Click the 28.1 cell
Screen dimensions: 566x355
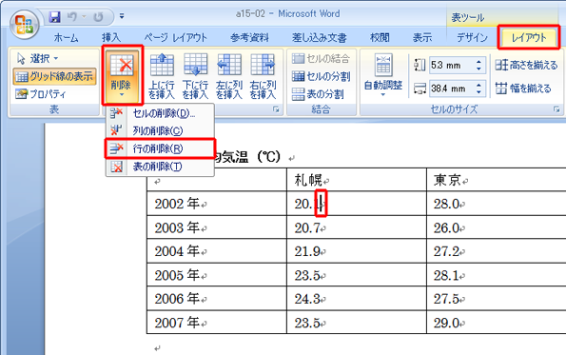(496, 275)
